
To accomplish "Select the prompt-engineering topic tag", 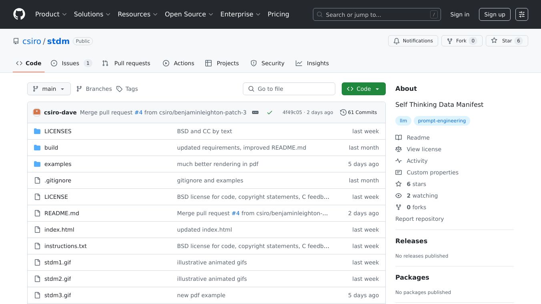I will pyautogui.click(x=442, y=121).
